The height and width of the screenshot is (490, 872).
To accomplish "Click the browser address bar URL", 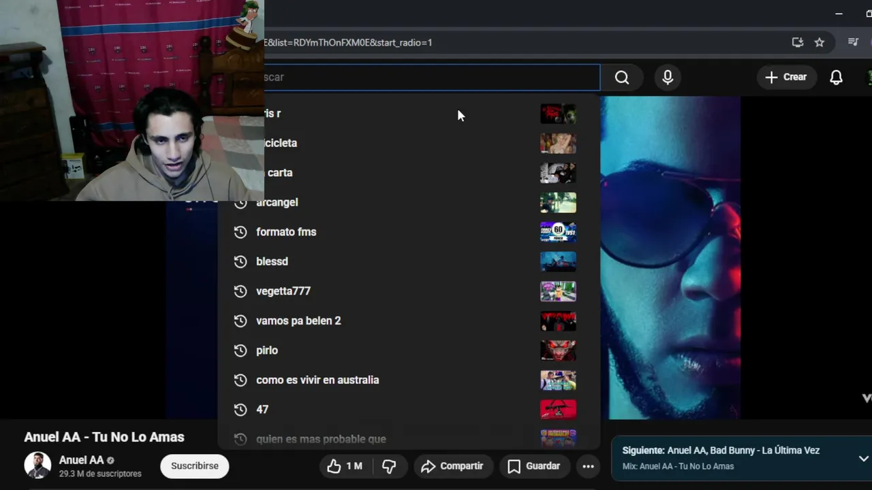I will coord(348,42).
